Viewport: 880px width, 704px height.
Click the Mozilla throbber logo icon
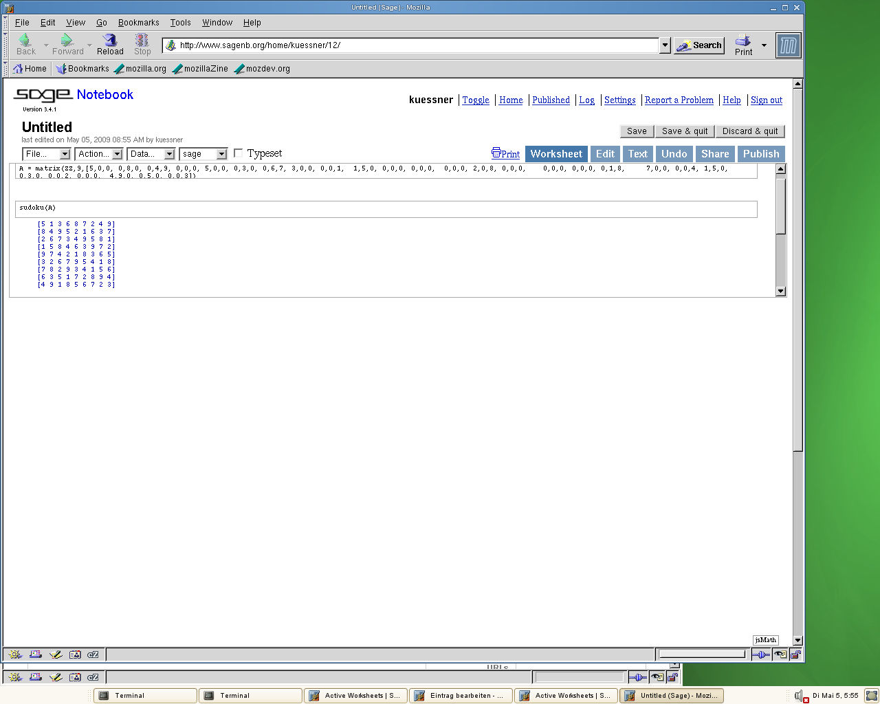[x=789, y=46]
